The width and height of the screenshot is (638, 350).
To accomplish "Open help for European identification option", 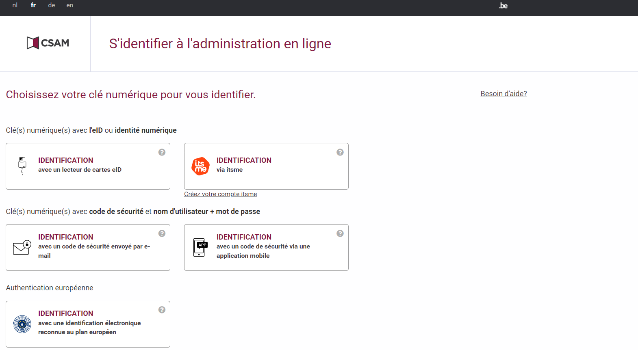I will pos(162,310).
